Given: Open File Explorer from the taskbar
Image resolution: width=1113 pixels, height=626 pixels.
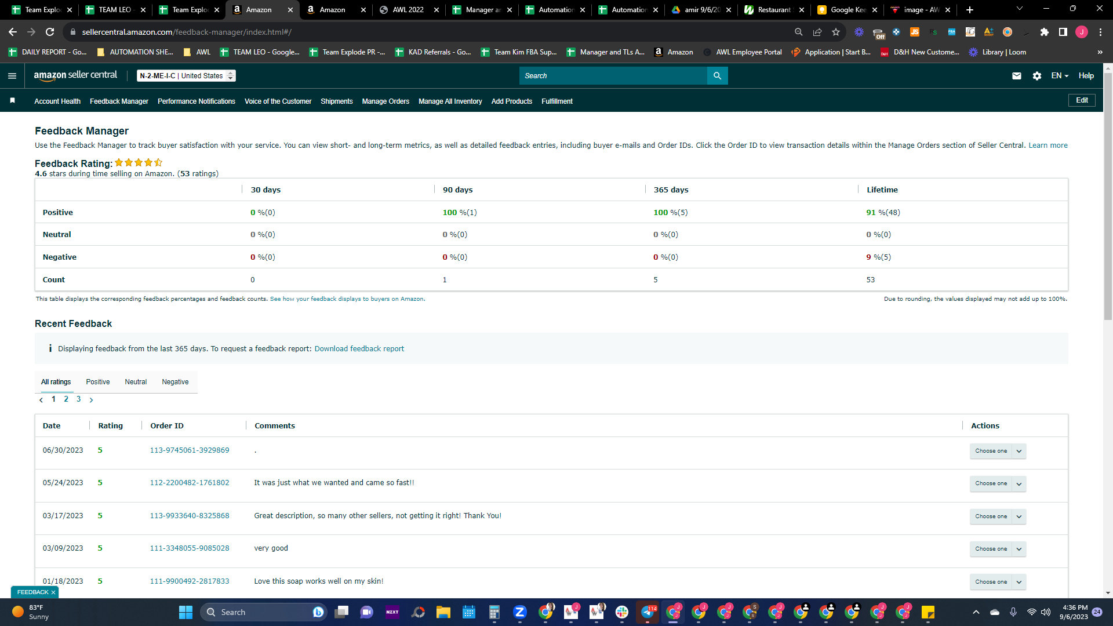Looking at the screenshot, I should coord(443,612).
